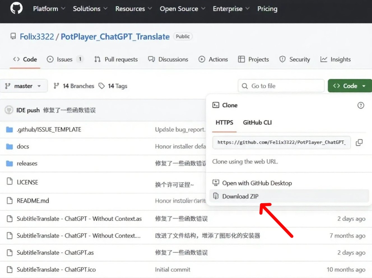Select the HTTPS clone tab

(x=224, y=123)
